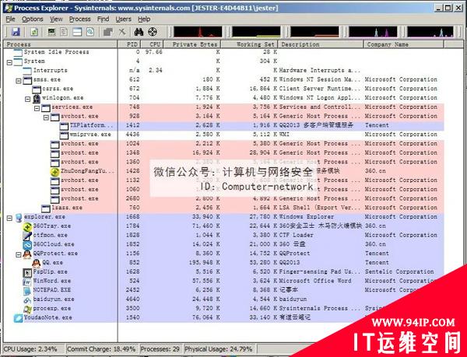Click the binoculars Find icon
Image resolution: width=467 pixels, height=357 pixels.
(x=139, y=32)
